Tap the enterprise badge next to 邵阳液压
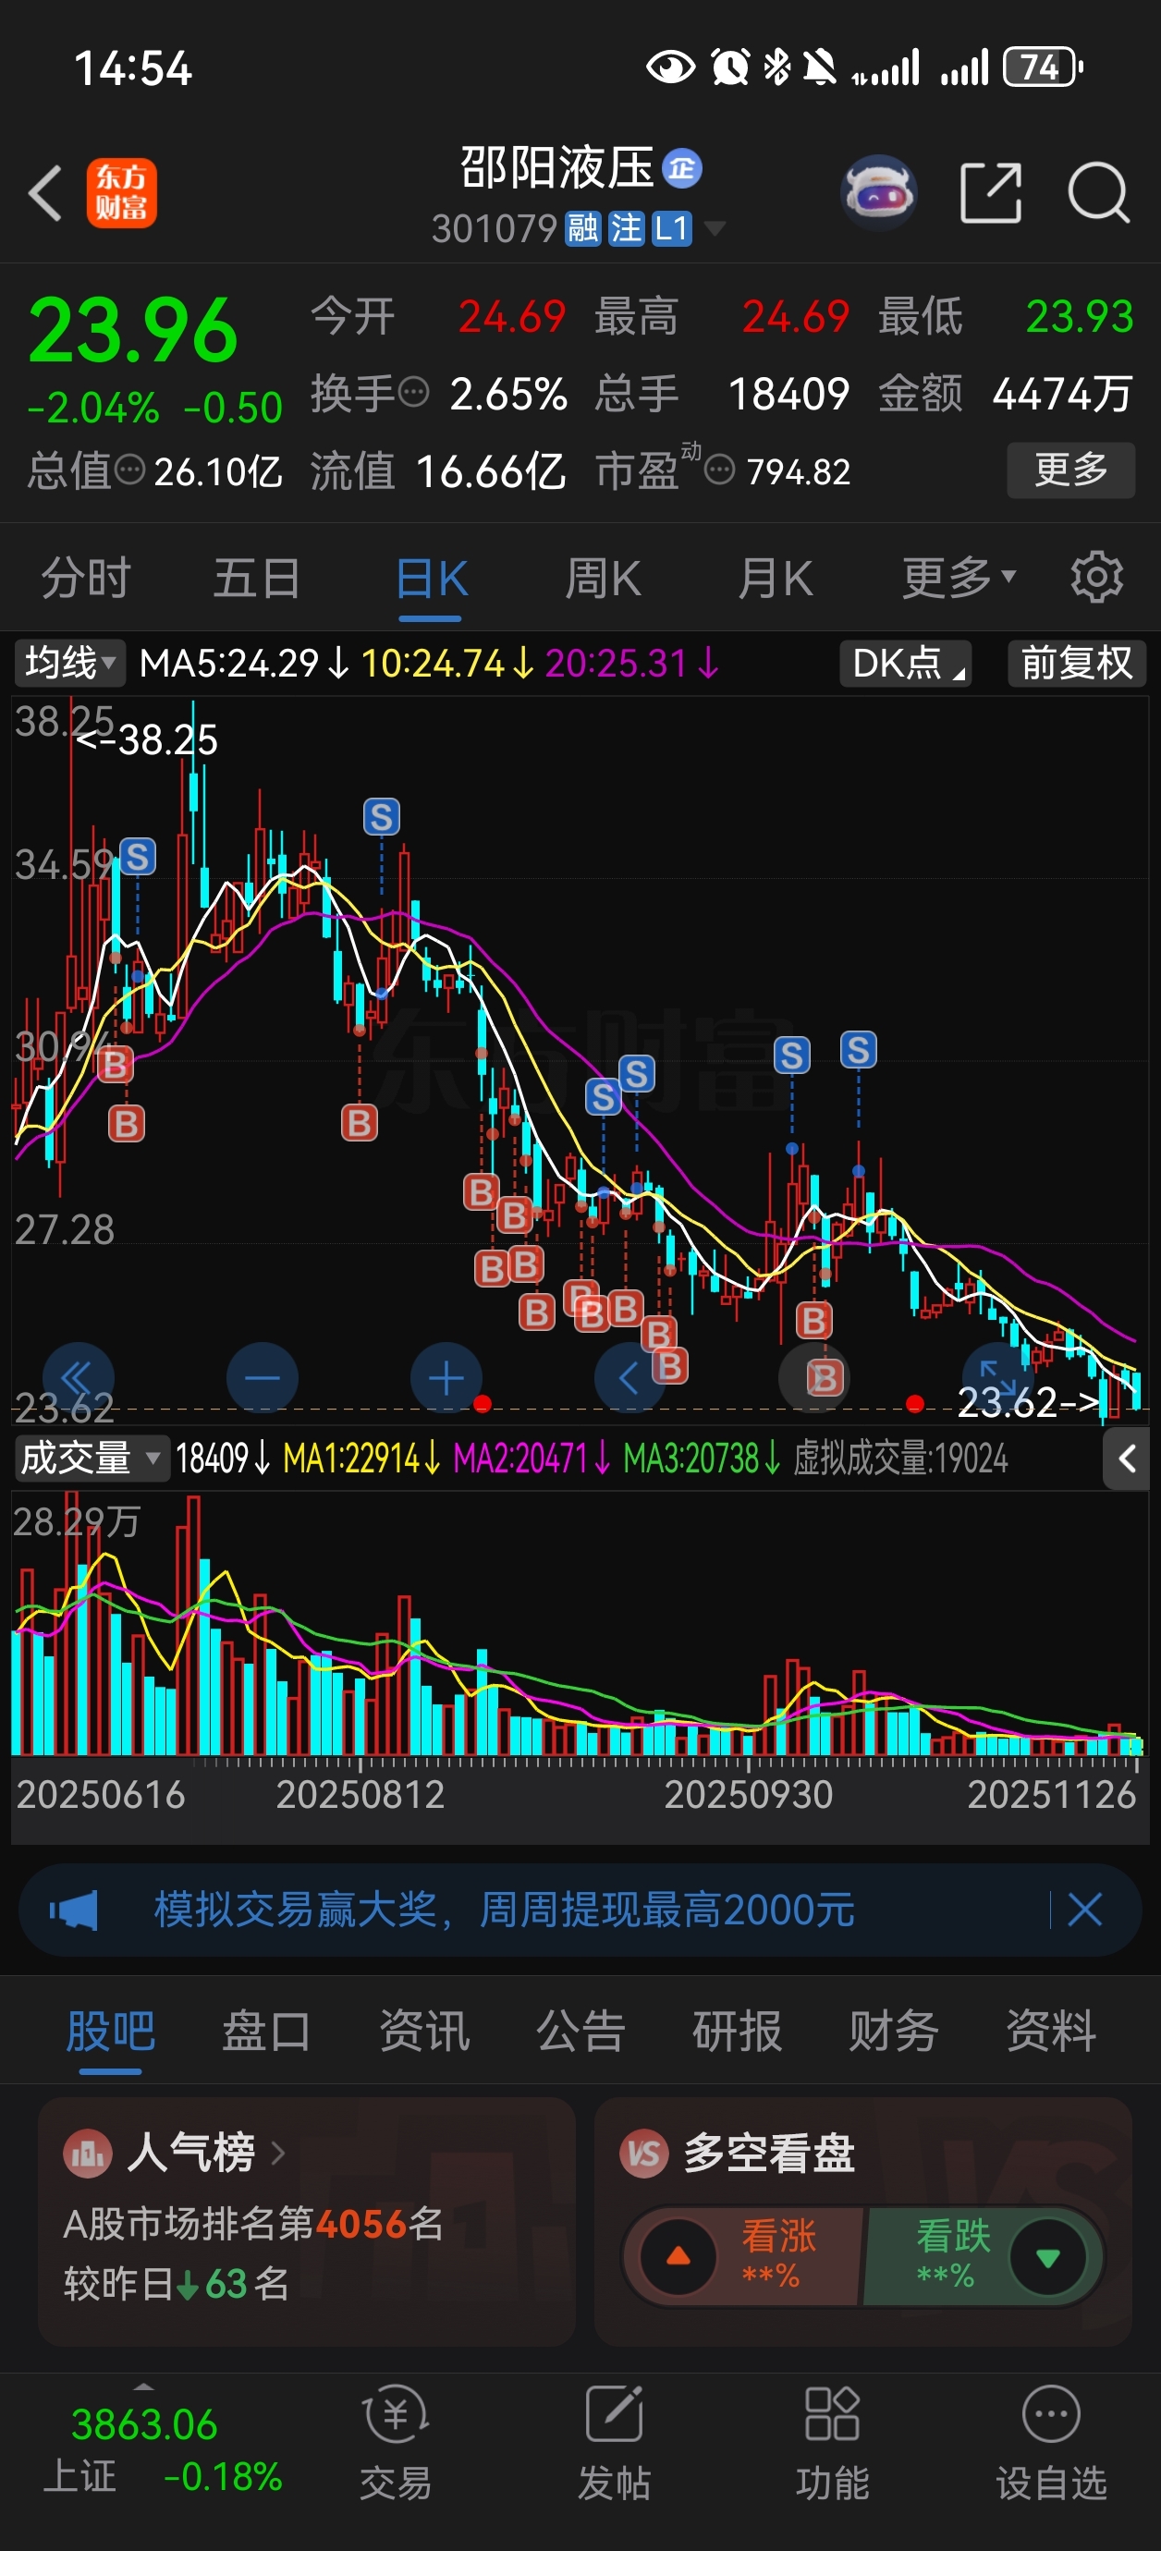 point(681,168)
